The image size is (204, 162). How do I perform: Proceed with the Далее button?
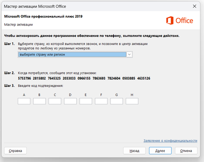[x=160, y=151]
